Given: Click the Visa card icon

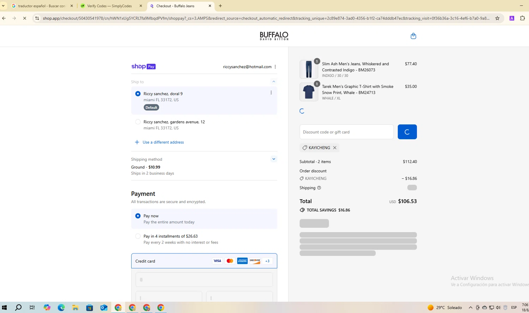Looking at the screenshot, I should pyautogui.click(x=217, y=261).
